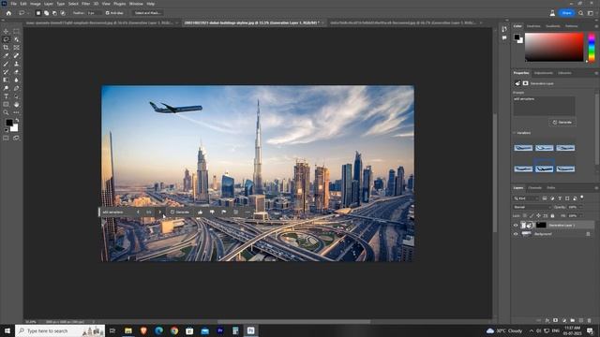The width and height of the screenshot is (600, 337).
Task: Select the Brush tool
Action: 6,64
